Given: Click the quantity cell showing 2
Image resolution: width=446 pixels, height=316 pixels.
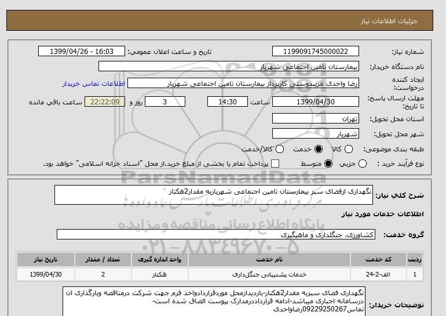Looking at the screenshot, I should point(103,274).
